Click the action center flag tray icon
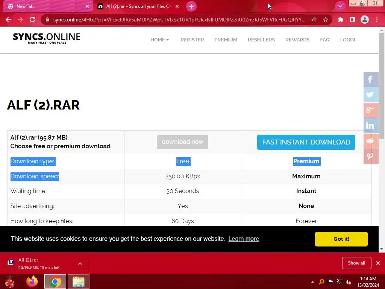The image size is (385, 289). point(330,282)
